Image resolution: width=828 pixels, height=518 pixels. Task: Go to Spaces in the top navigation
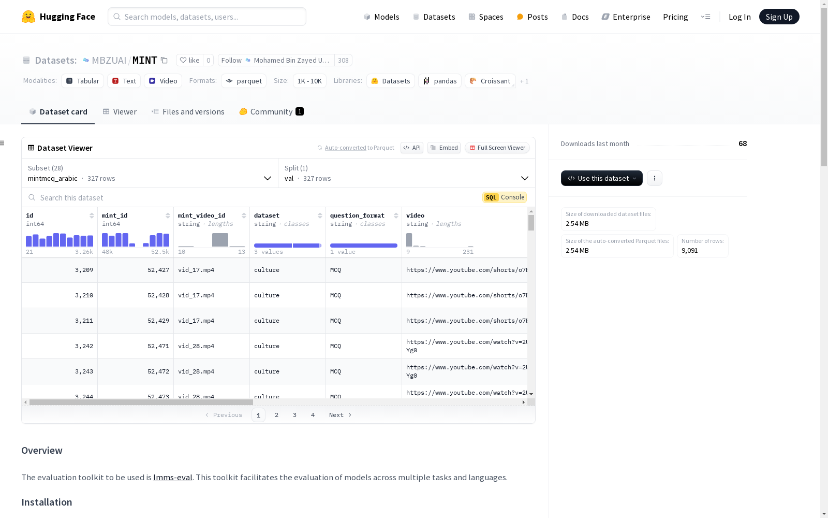click(x=486, y=17)
